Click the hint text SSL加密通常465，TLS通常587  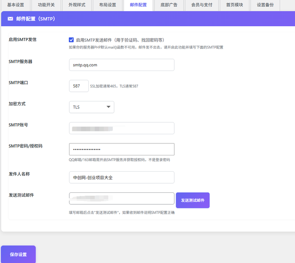coord(114,86)
